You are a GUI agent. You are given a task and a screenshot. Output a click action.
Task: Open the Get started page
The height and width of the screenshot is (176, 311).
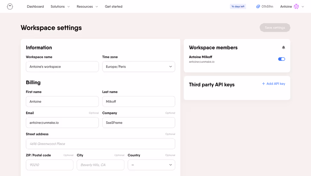click(x=114, y=7)
